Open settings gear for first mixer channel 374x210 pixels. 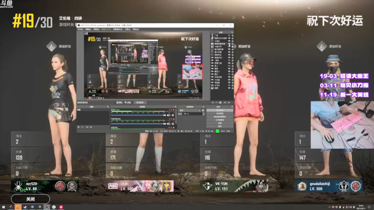point(173,115)
